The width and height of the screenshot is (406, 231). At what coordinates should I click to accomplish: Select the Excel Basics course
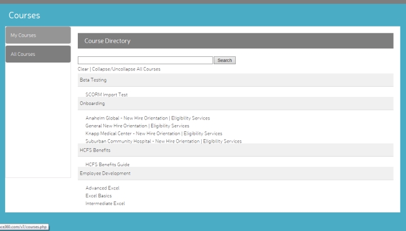point(99,196)
